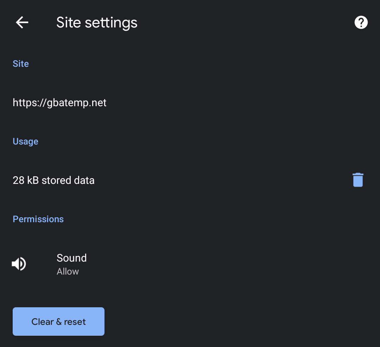Click the volume icon beside Sound

[x=19, y=264]
